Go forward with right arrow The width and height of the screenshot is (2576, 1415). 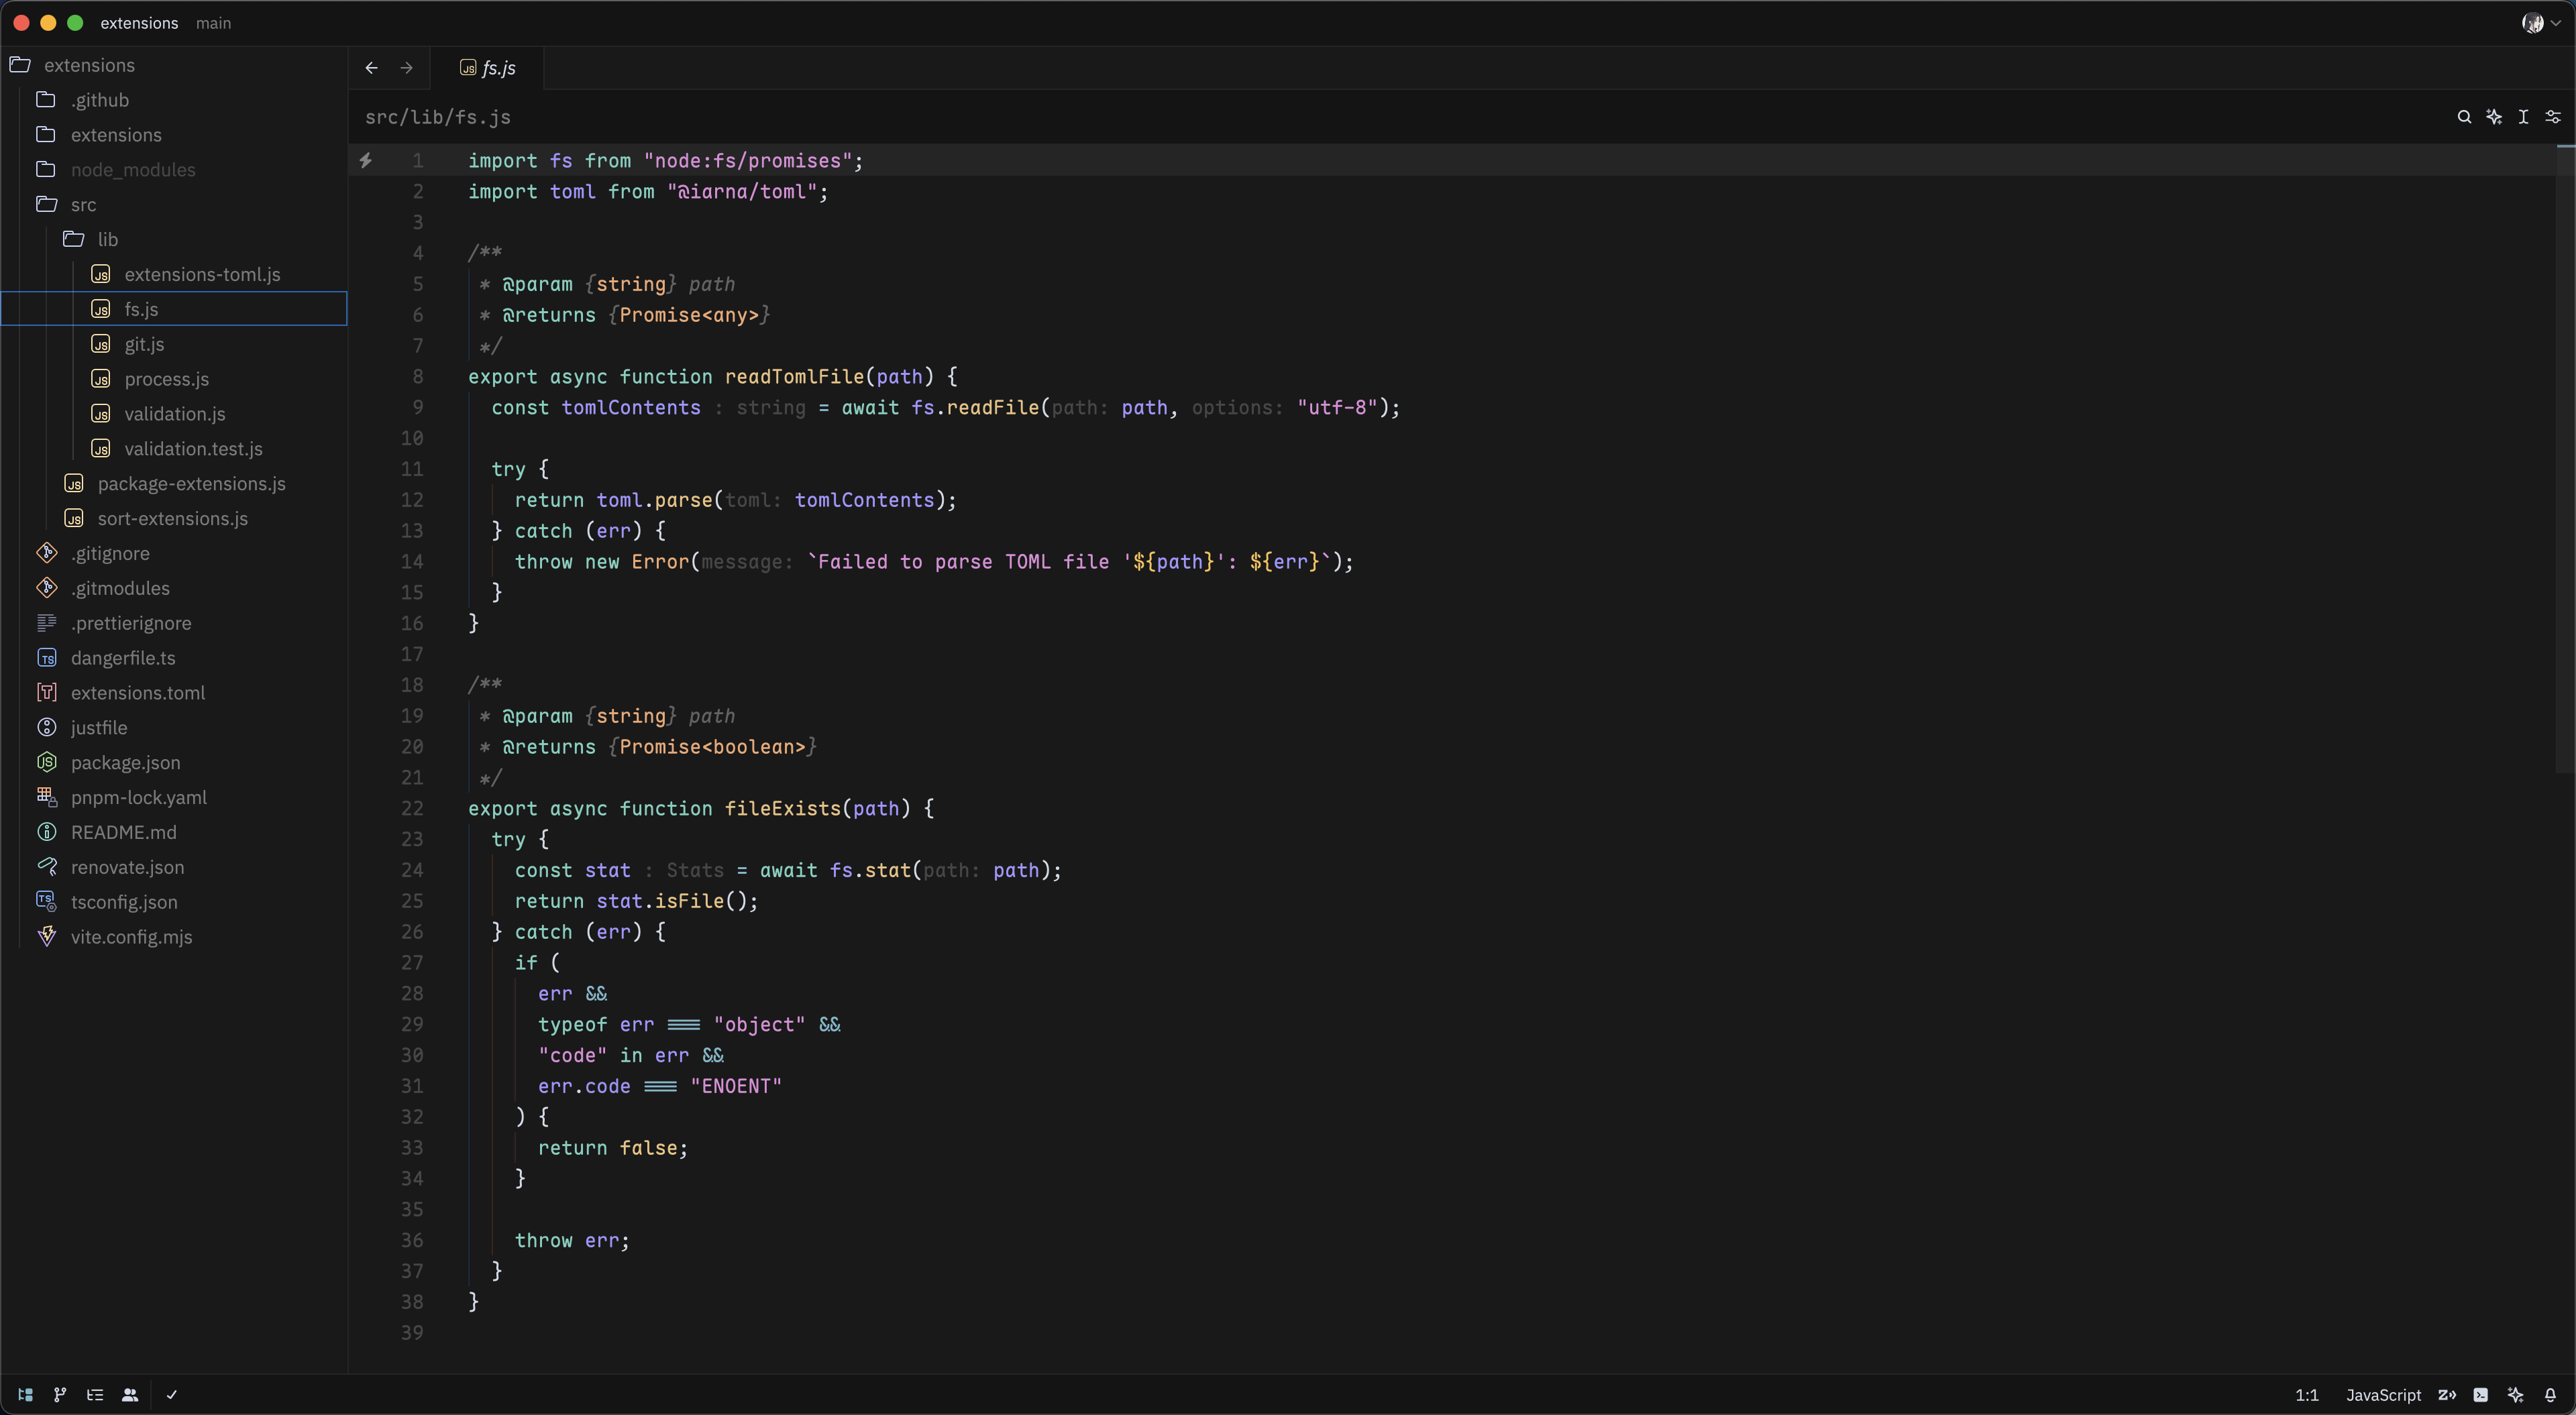click(x=406, y=68)
